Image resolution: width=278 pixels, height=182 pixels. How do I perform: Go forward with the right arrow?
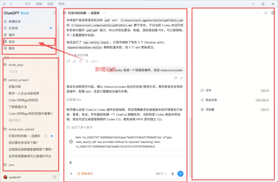(x=18, y=4)
